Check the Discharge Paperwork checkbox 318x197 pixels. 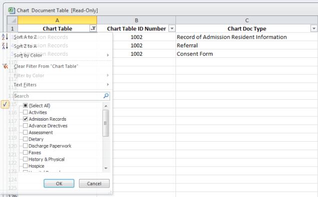tap(25, 146)
